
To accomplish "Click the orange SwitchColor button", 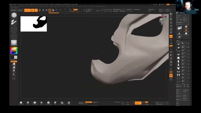I will 14,62.
